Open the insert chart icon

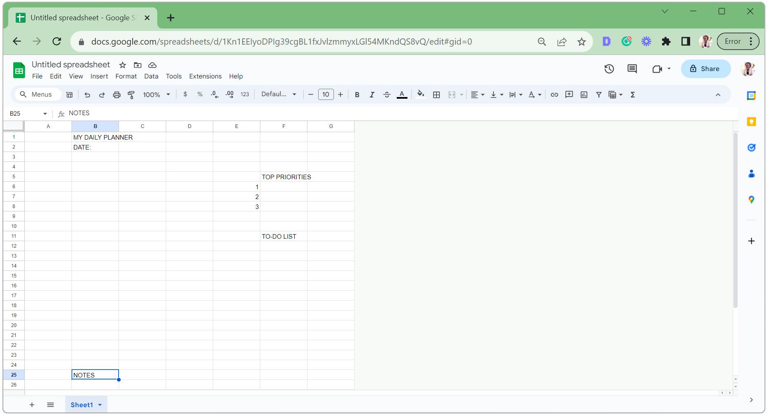(x=584, y=95)
